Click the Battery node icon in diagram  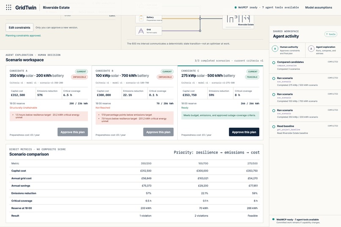coord(141,19)
